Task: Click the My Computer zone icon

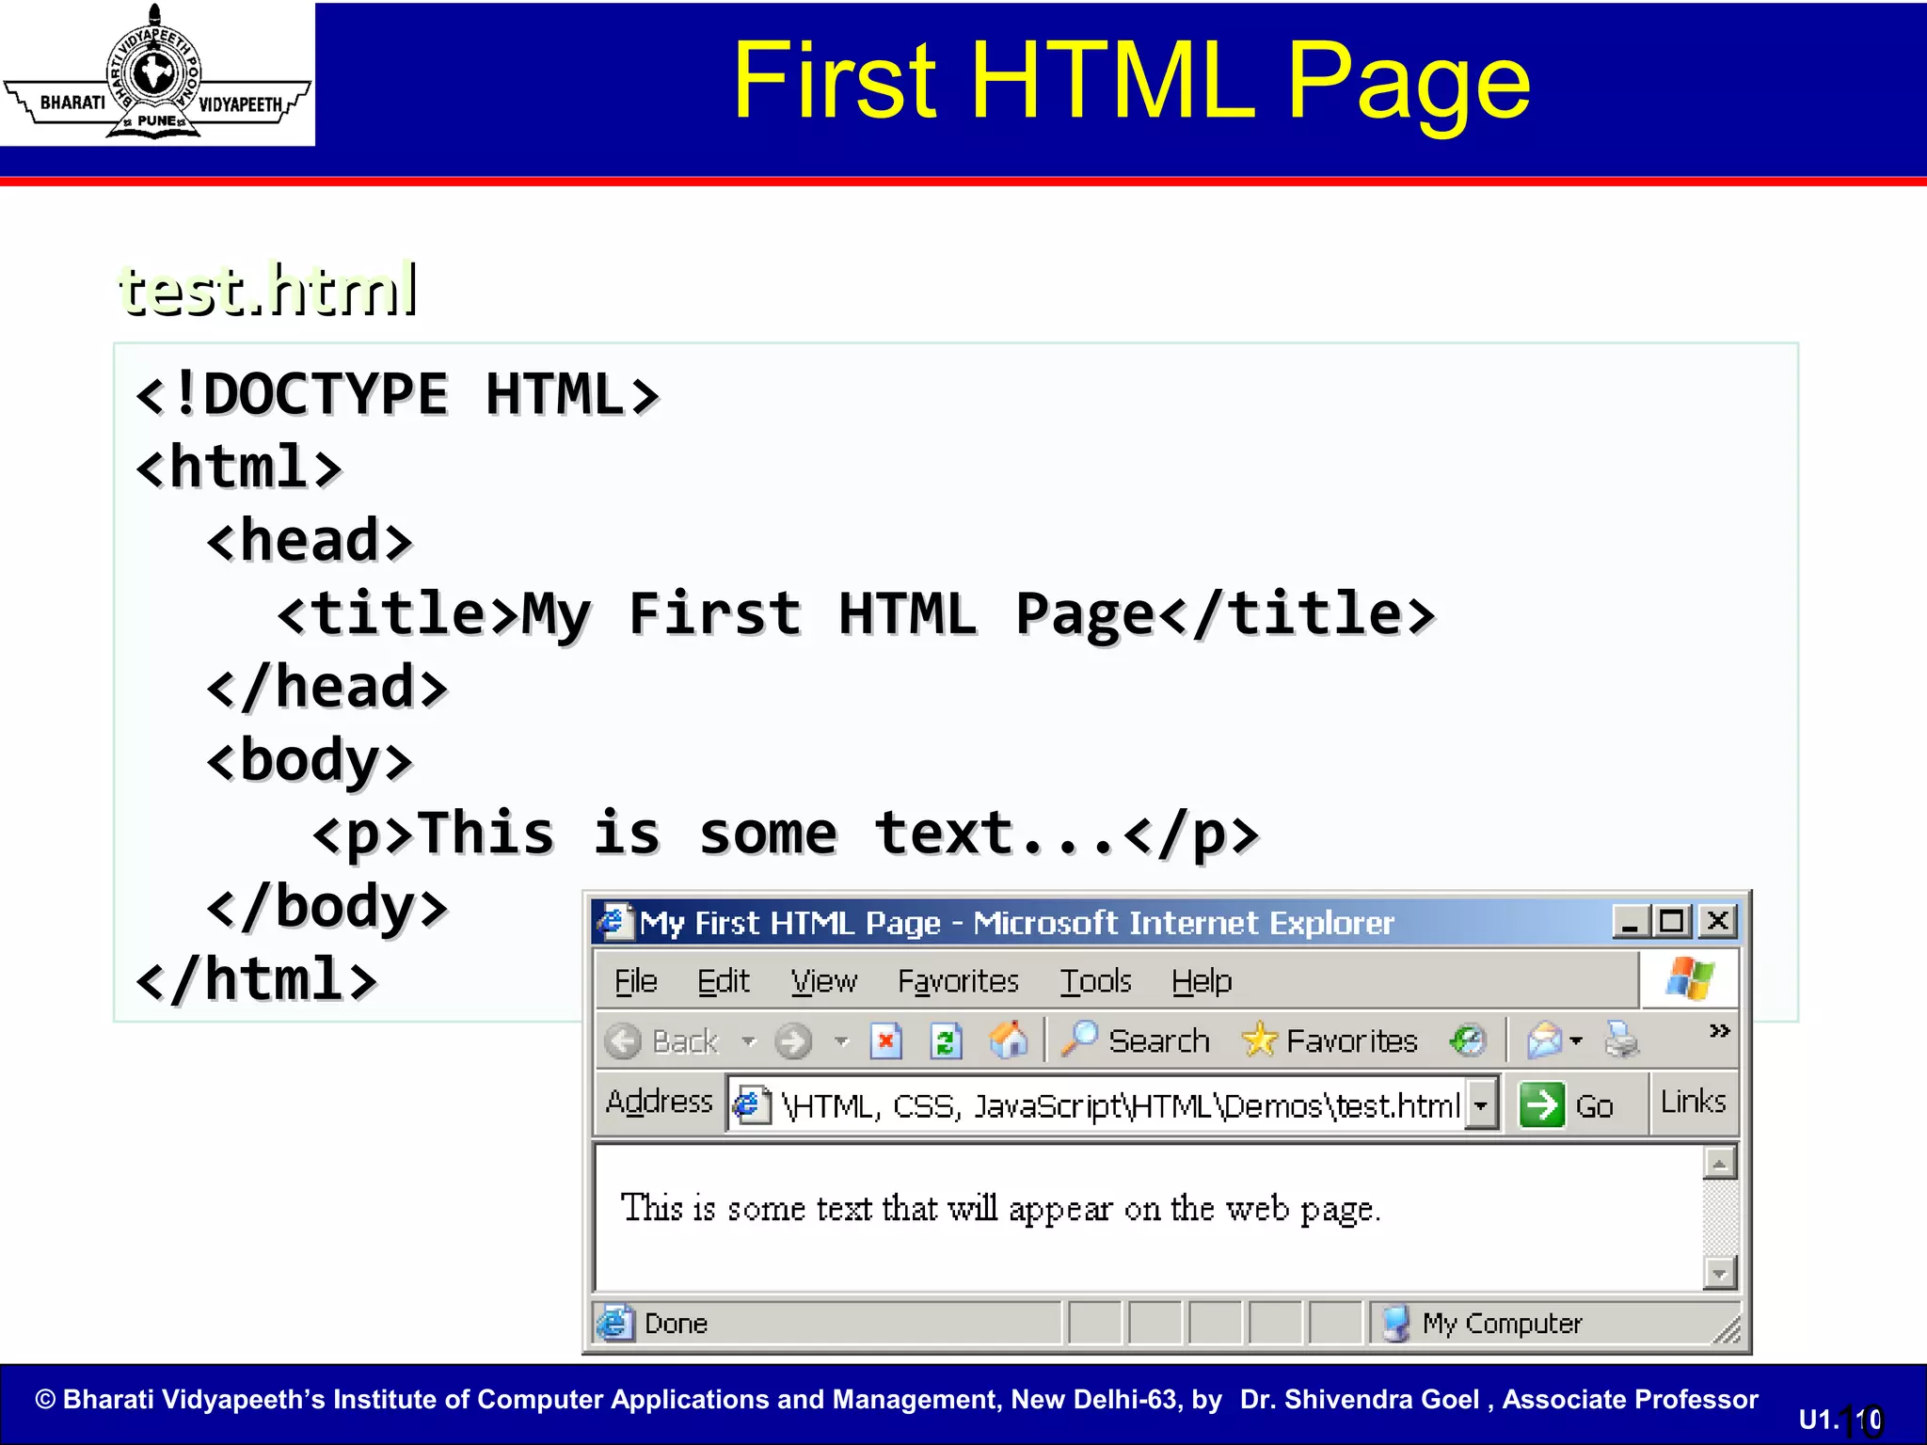Action: pyautogui.click(x=1395, y=1324)
